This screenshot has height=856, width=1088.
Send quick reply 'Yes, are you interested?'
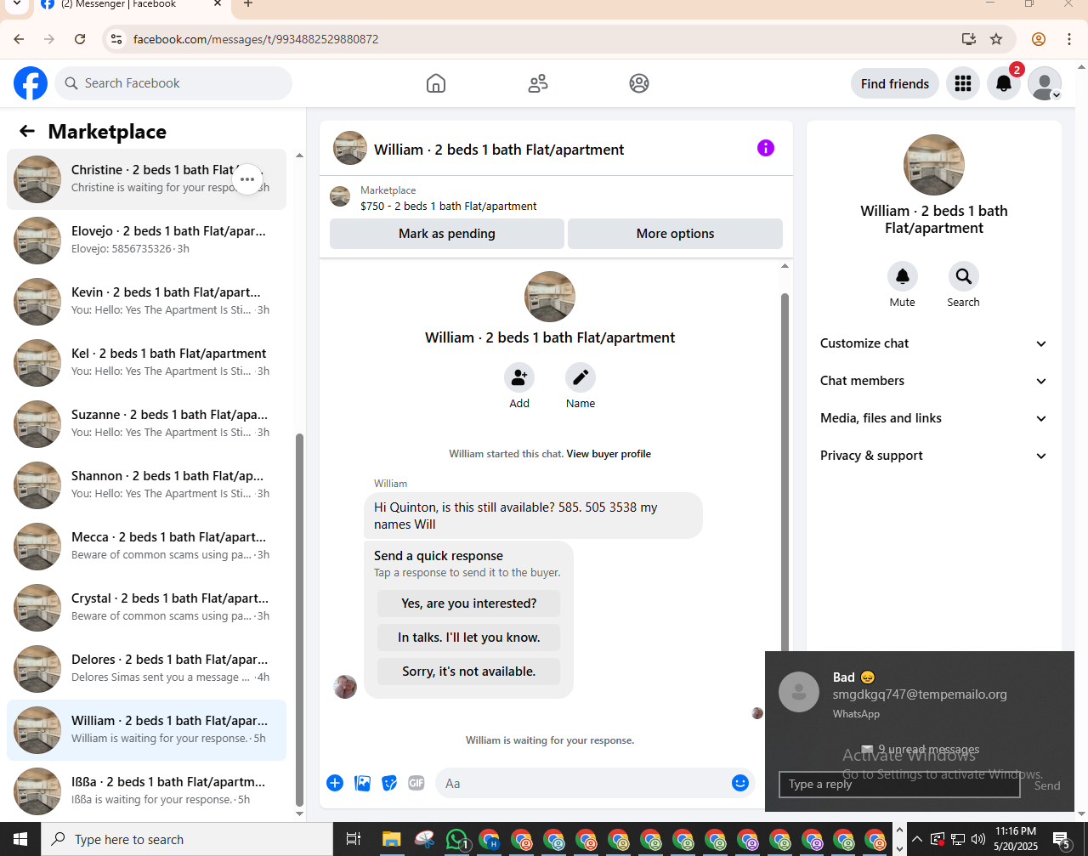(469, 604)
